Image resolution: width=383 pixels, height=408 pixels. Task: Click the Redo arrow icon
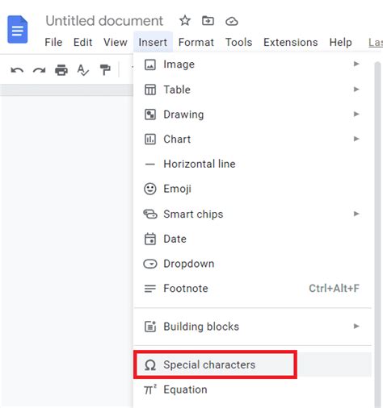(x=39, y=70)
